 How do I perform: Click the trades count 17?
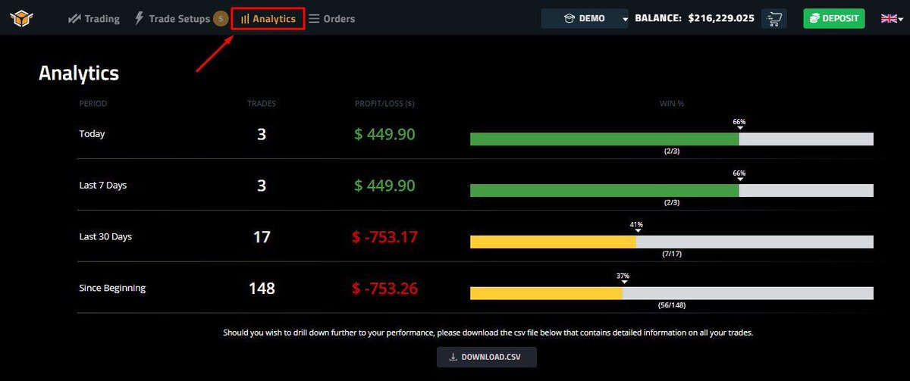tap(262, 237)
